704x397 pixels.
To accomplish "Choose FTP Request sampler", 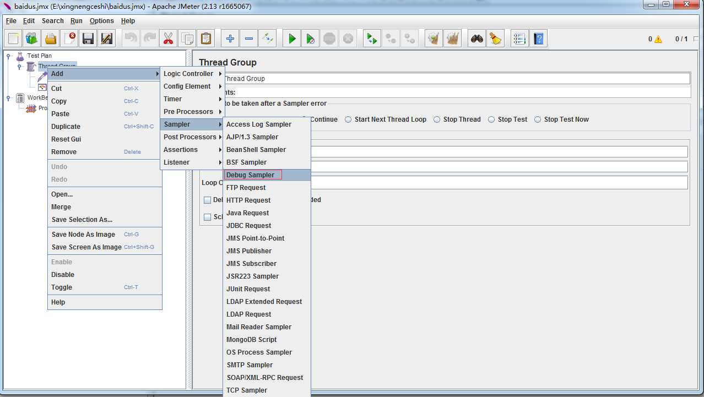I will pyautogui.click(x=267, y=188).
